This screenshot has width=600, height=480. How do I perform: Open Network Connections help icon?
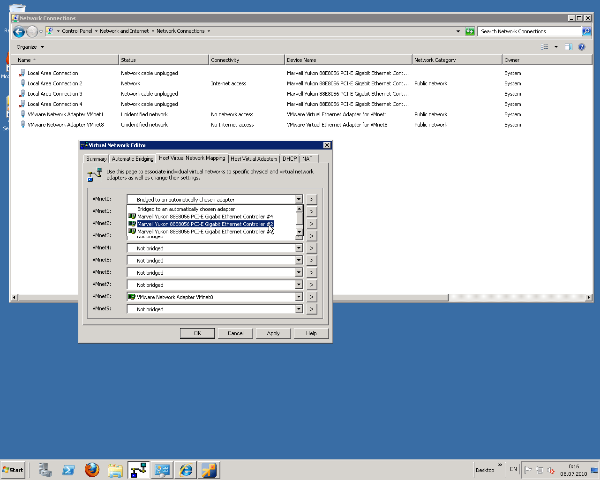[x=582, y=47]
